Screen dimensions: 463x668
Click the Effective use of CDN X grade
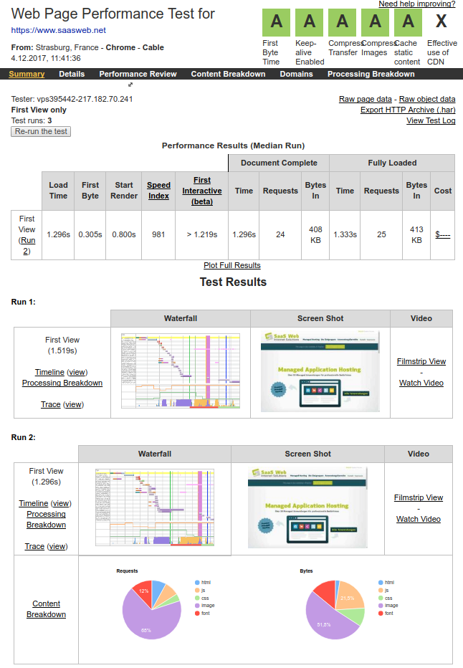tap(441, 23)
